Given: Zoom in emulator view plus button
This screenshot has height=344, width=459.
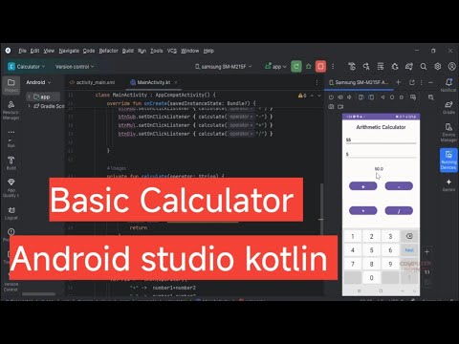Looking at the screenshot, I should 426,252.
